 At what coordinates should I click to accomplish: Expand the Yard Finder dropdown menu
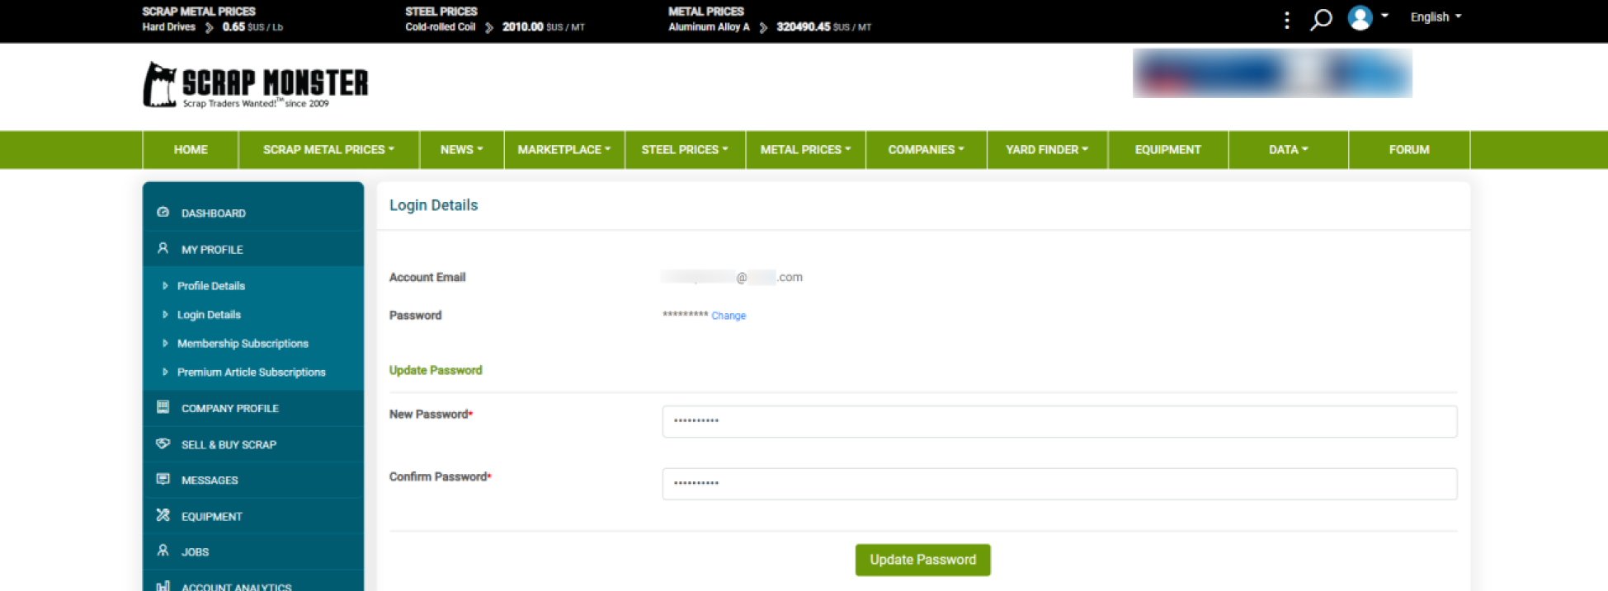tap(1046, 150)
